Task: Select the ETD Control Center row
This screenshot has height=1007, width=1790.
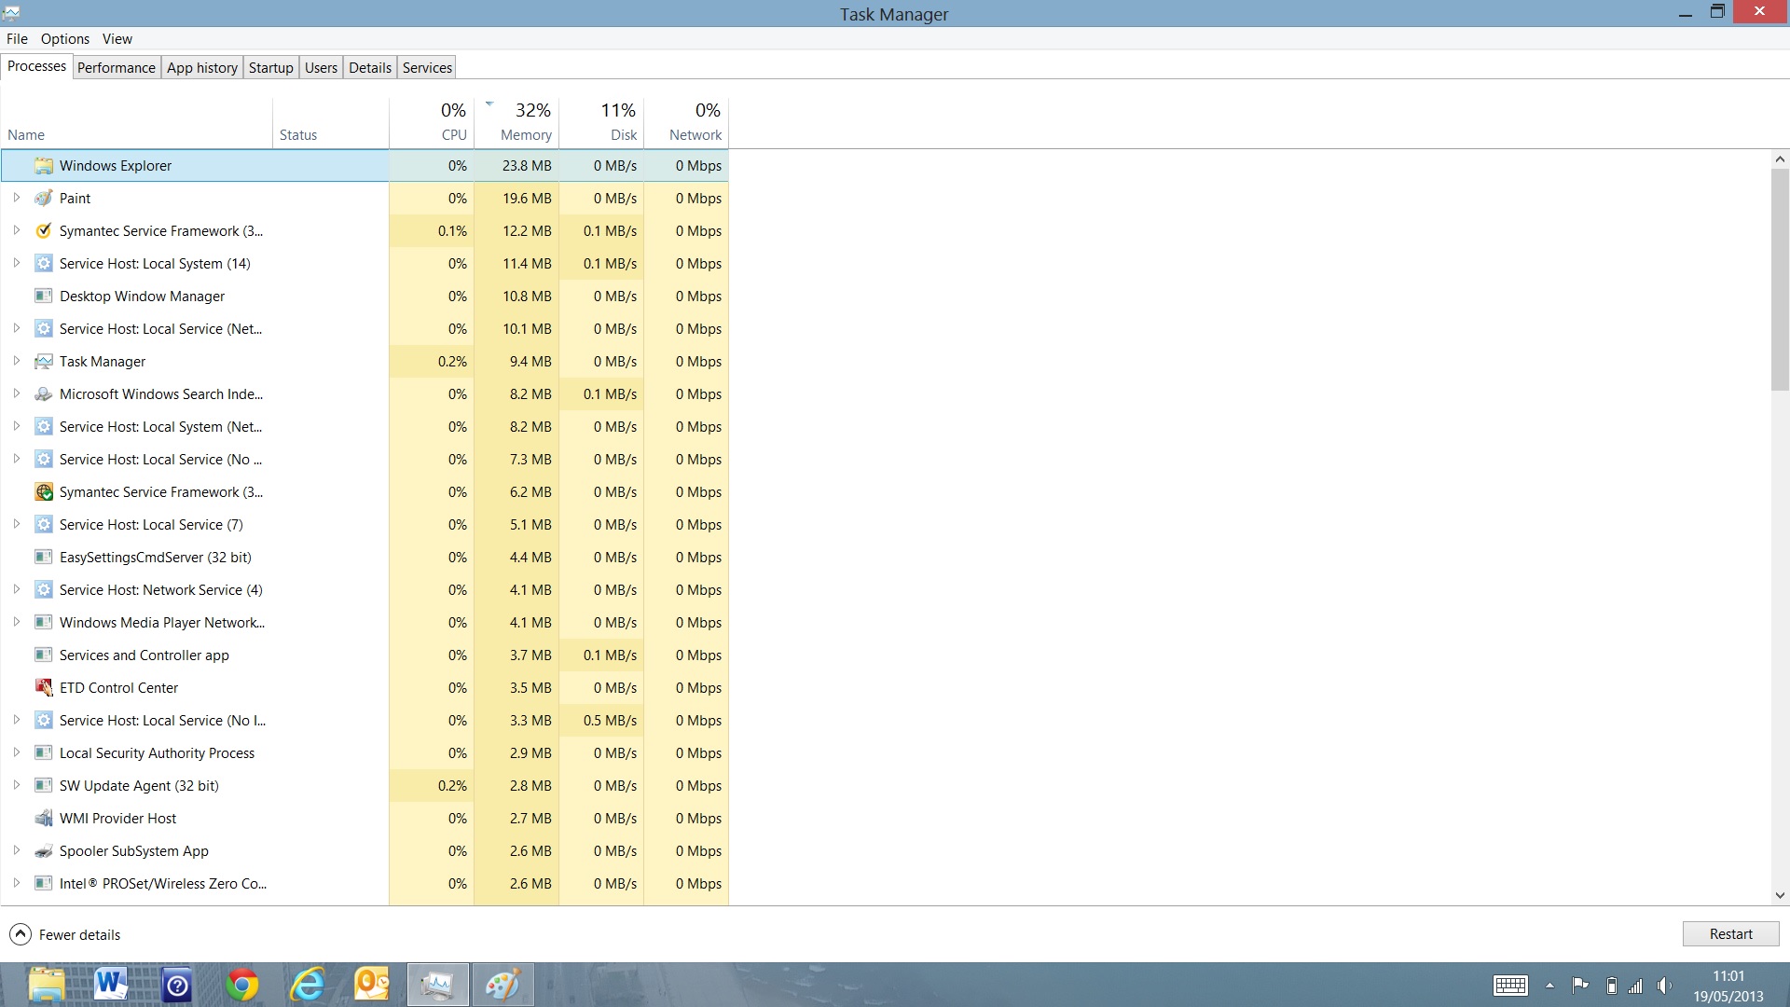Action: (x=365, y=688)
